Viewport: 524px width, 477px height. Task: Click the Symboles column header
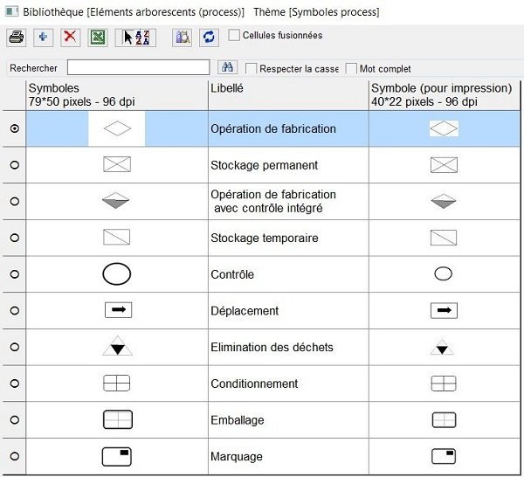coord(117,95)
